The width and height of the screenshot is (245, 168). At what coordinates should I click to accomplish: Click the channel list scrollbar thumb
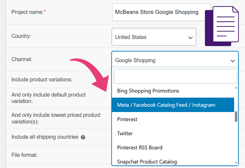[236, 116]
